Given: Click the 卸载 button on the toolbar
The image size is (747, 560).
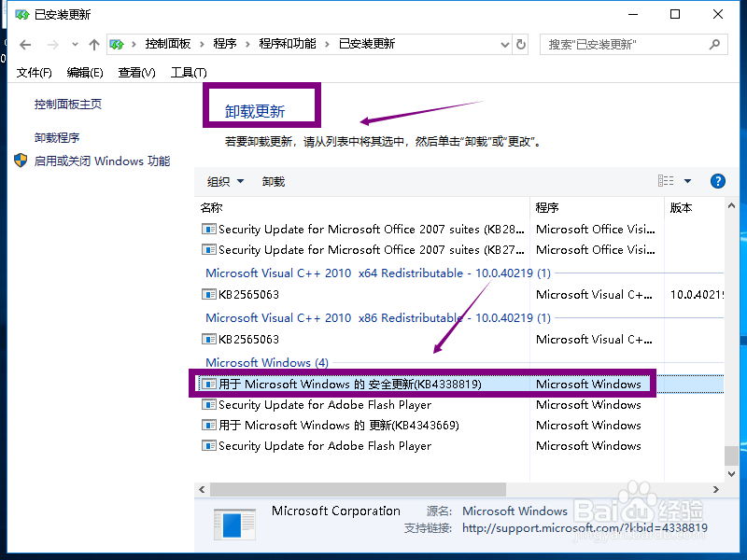Looking at the screenshot, I should pyautogui.click(x=273, y=181).
